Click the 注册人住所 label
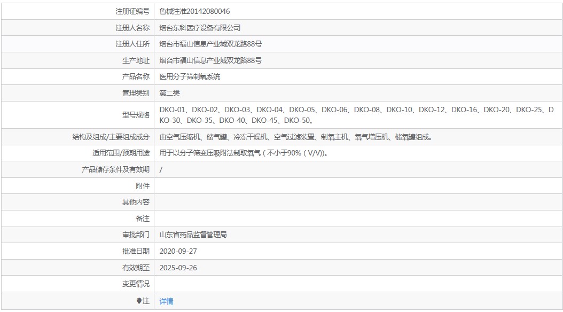 pos(132,44)
